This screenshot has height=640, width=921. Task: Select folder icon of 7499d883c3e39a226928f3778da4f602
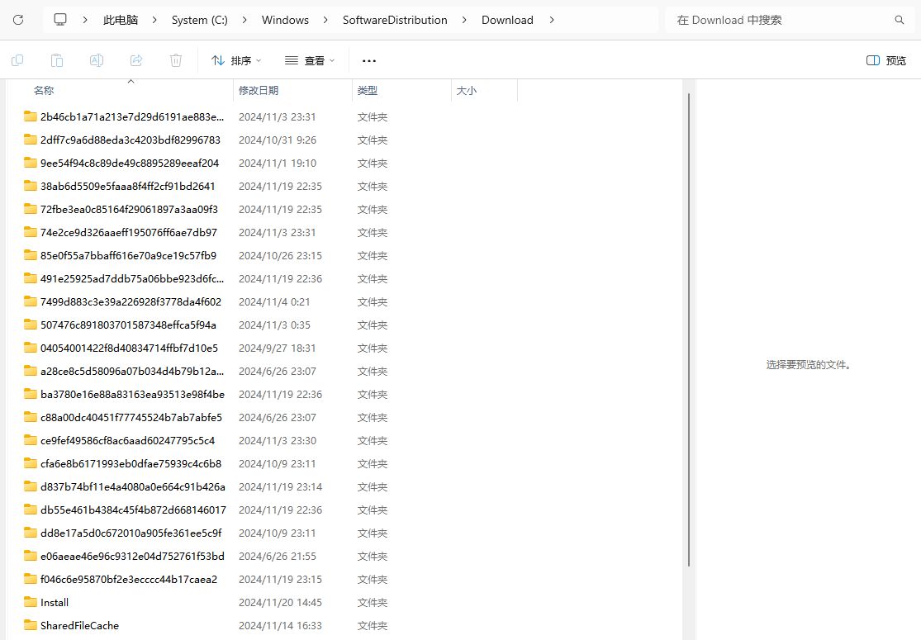coord(31,301)
